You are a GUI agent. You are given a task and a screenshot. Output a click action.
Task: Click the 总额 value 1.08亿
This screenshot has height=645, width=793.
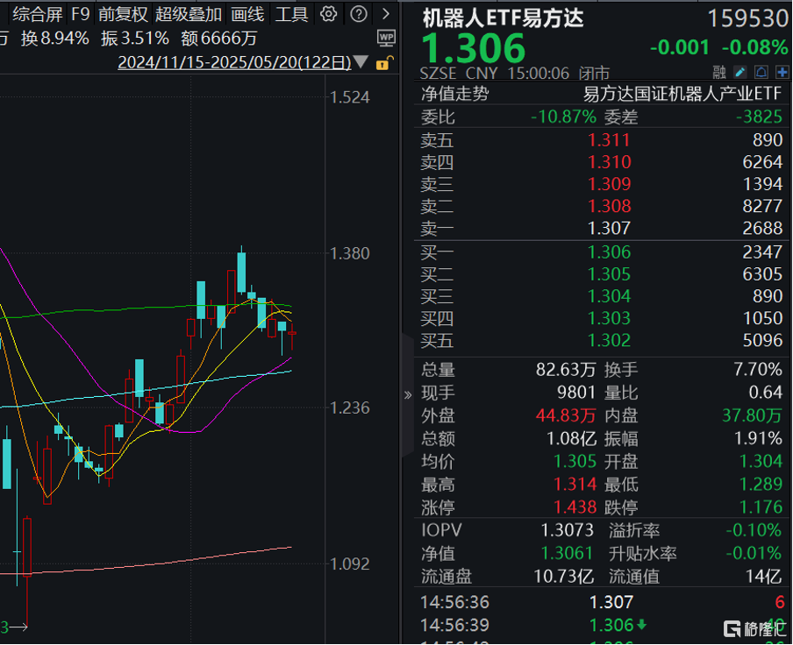pyautogui.click(x=571, y=438)
